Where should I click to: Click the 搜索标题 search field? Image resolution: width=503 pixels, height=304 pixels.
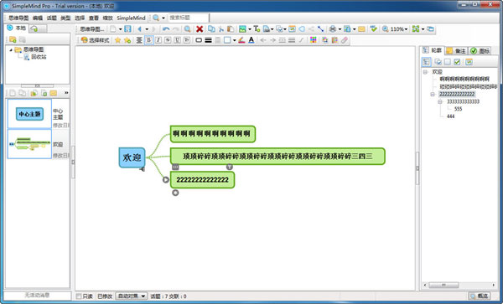(189, 18)
